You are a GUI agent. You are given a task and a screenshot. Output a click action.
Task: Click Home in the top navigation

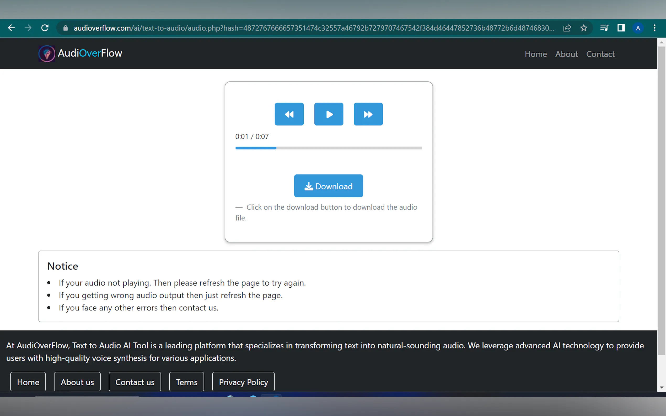tap(535, 54)
